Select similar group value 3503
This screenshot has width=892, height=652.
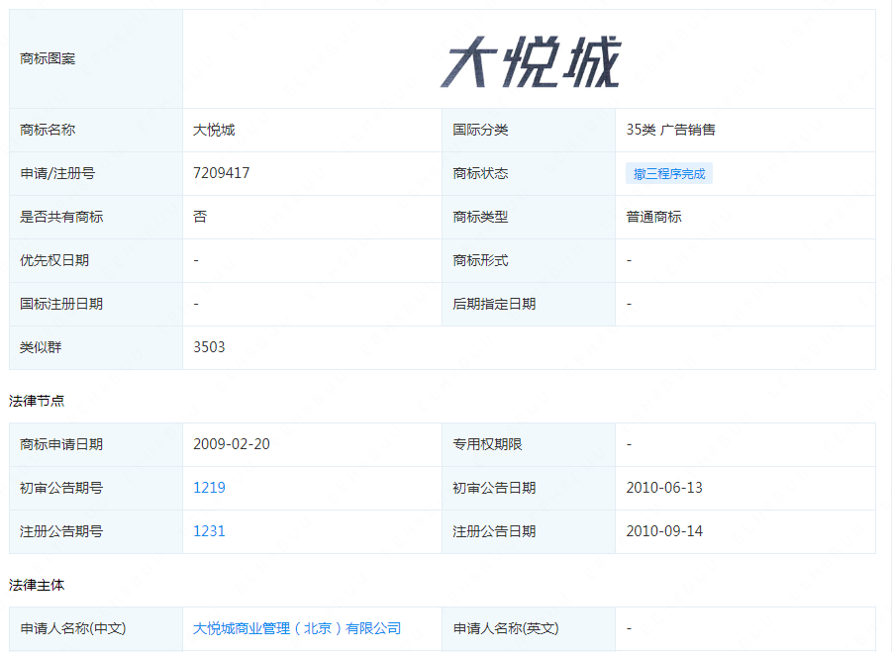209,347
